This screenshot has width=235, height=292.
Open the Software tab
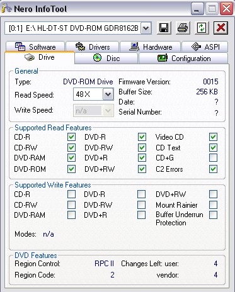[x=35, y=47]
